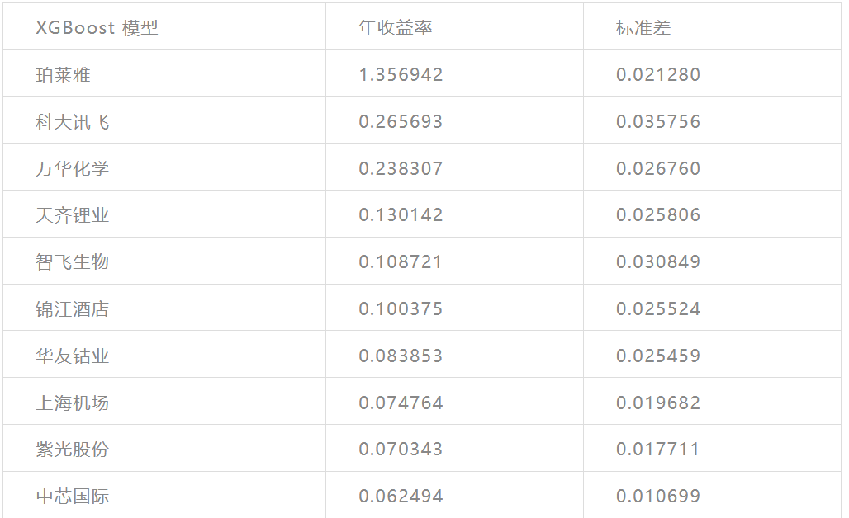Viewport: 849px width, 518px height.
Task: Select the 锦江酒店 stock name cell
Action: [73, 309]
